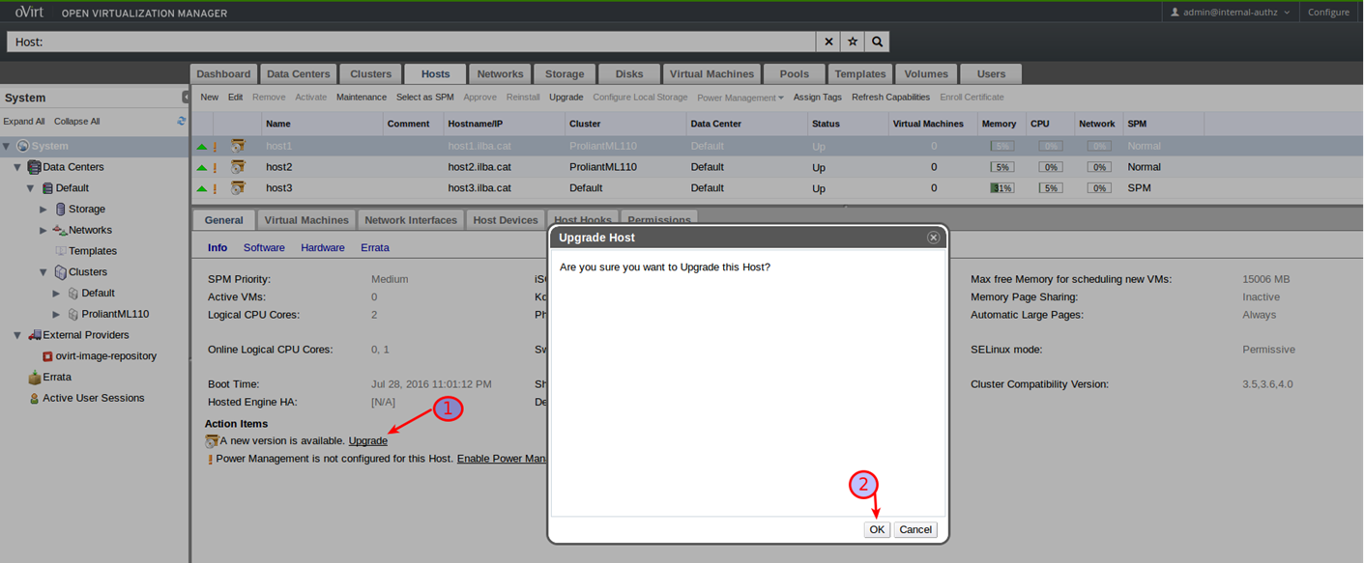Open the Hardware info sub-section
1364x563 pixels.
[x=323, y=248]
